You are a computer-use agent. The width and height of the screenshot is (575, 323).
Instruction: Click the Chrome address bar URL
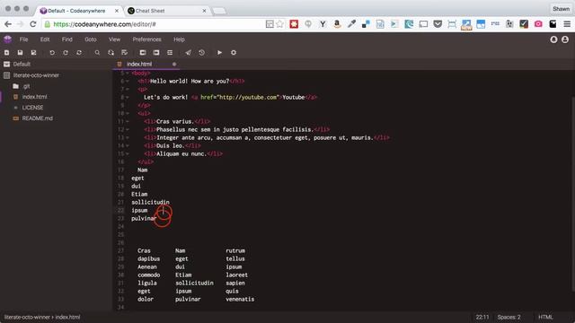[104, 24]
